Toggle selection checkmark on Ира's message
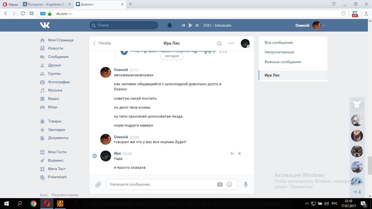This screenshot has height=209, width=372. click(94, 156)
